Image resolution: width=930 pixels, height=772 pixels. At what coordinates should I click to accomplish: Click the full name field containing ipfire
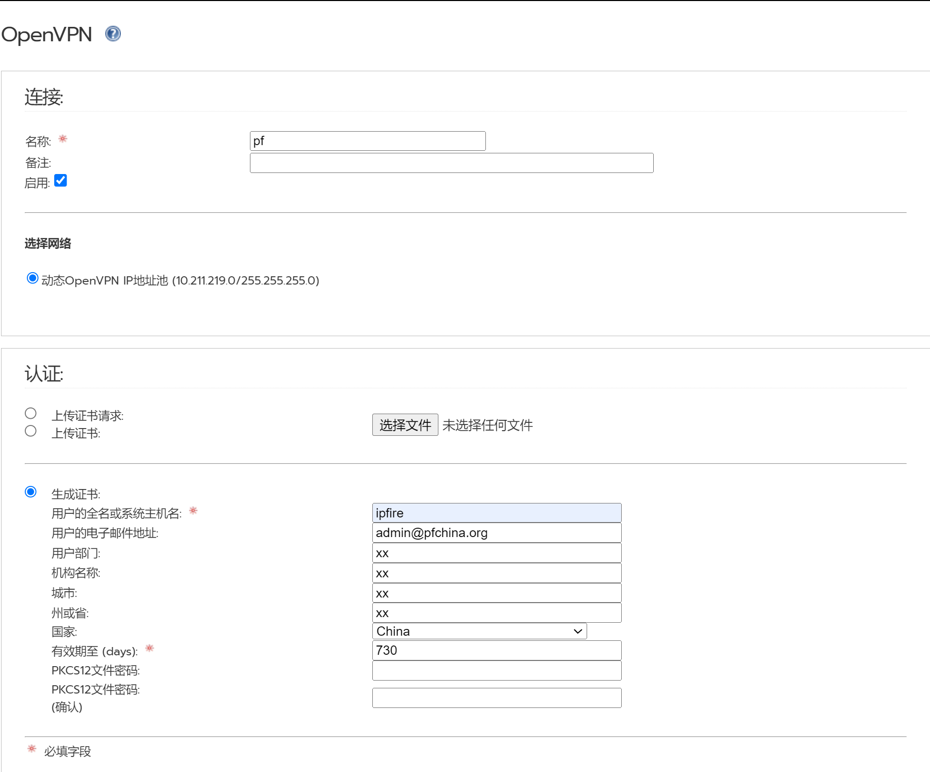[x=496, y=513]
